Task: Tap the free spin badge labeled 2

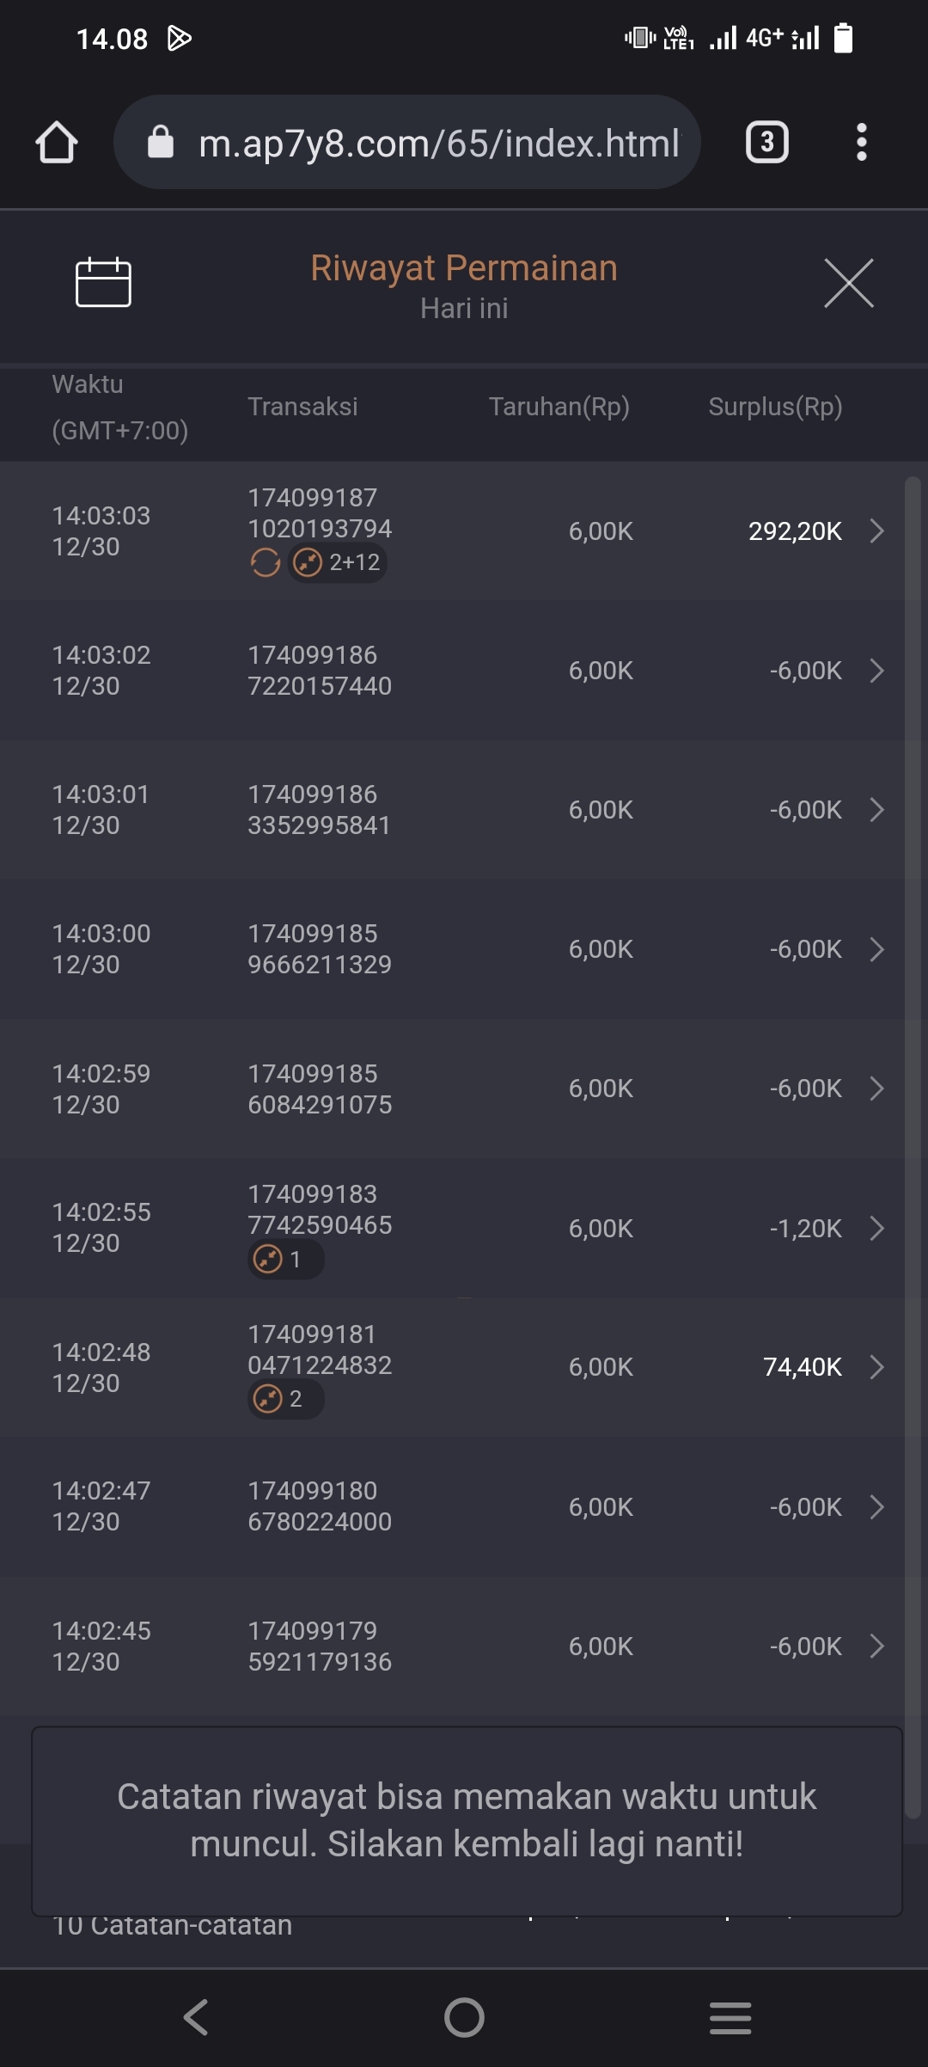Action: coord(284,1399)
